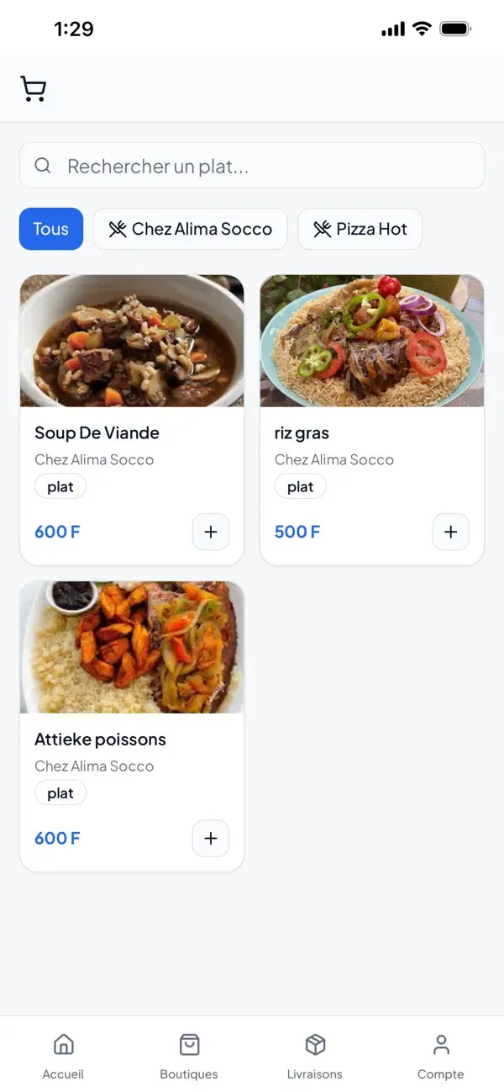Tap the Livraisons package icon
The image size is (504, 1092).
(315, 1043)
